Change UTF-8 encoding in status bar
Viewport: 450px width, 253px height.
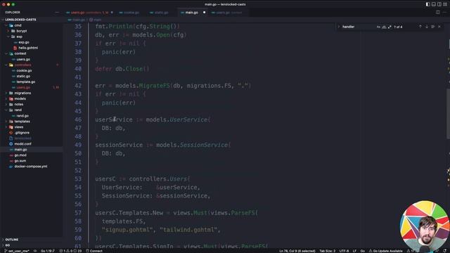(x=344, y=251)
